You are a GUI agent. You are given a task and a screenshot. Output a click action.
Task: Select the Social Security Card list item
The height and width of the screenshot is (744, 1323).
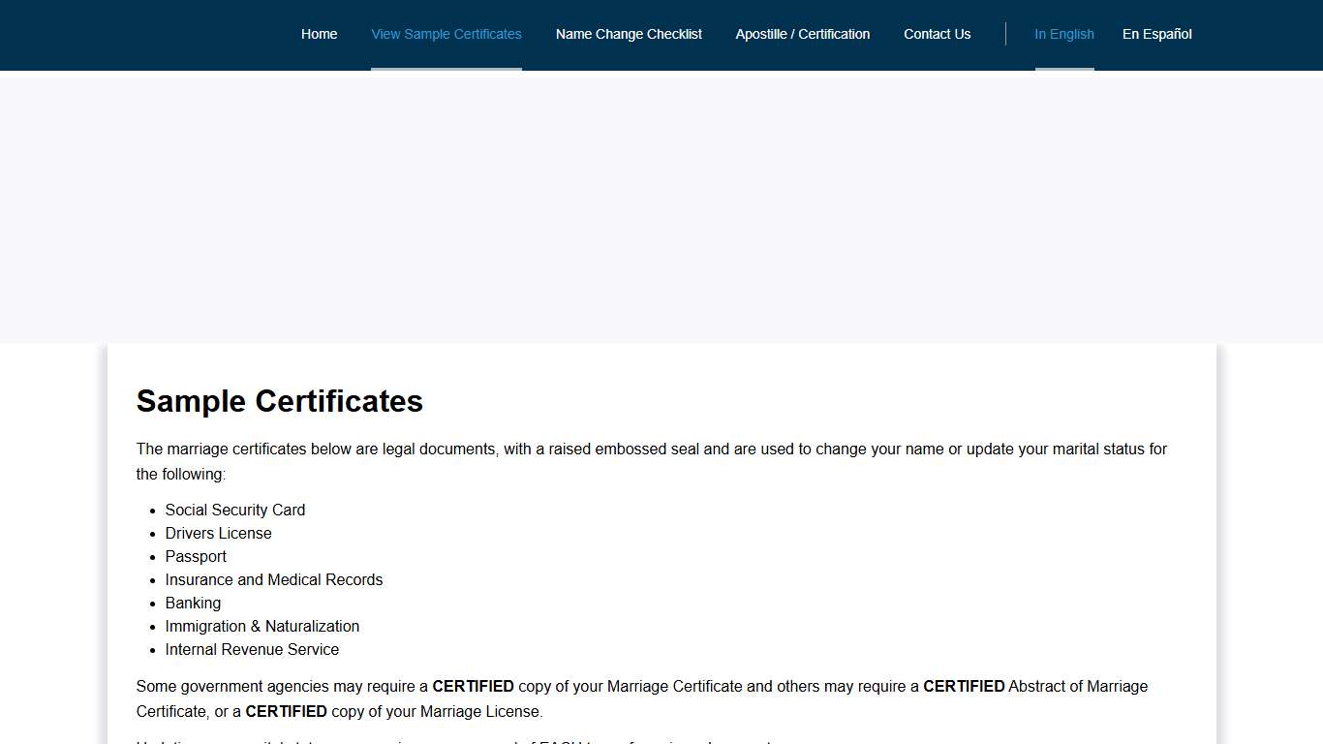pyautogui.click(x=234, y=510)
